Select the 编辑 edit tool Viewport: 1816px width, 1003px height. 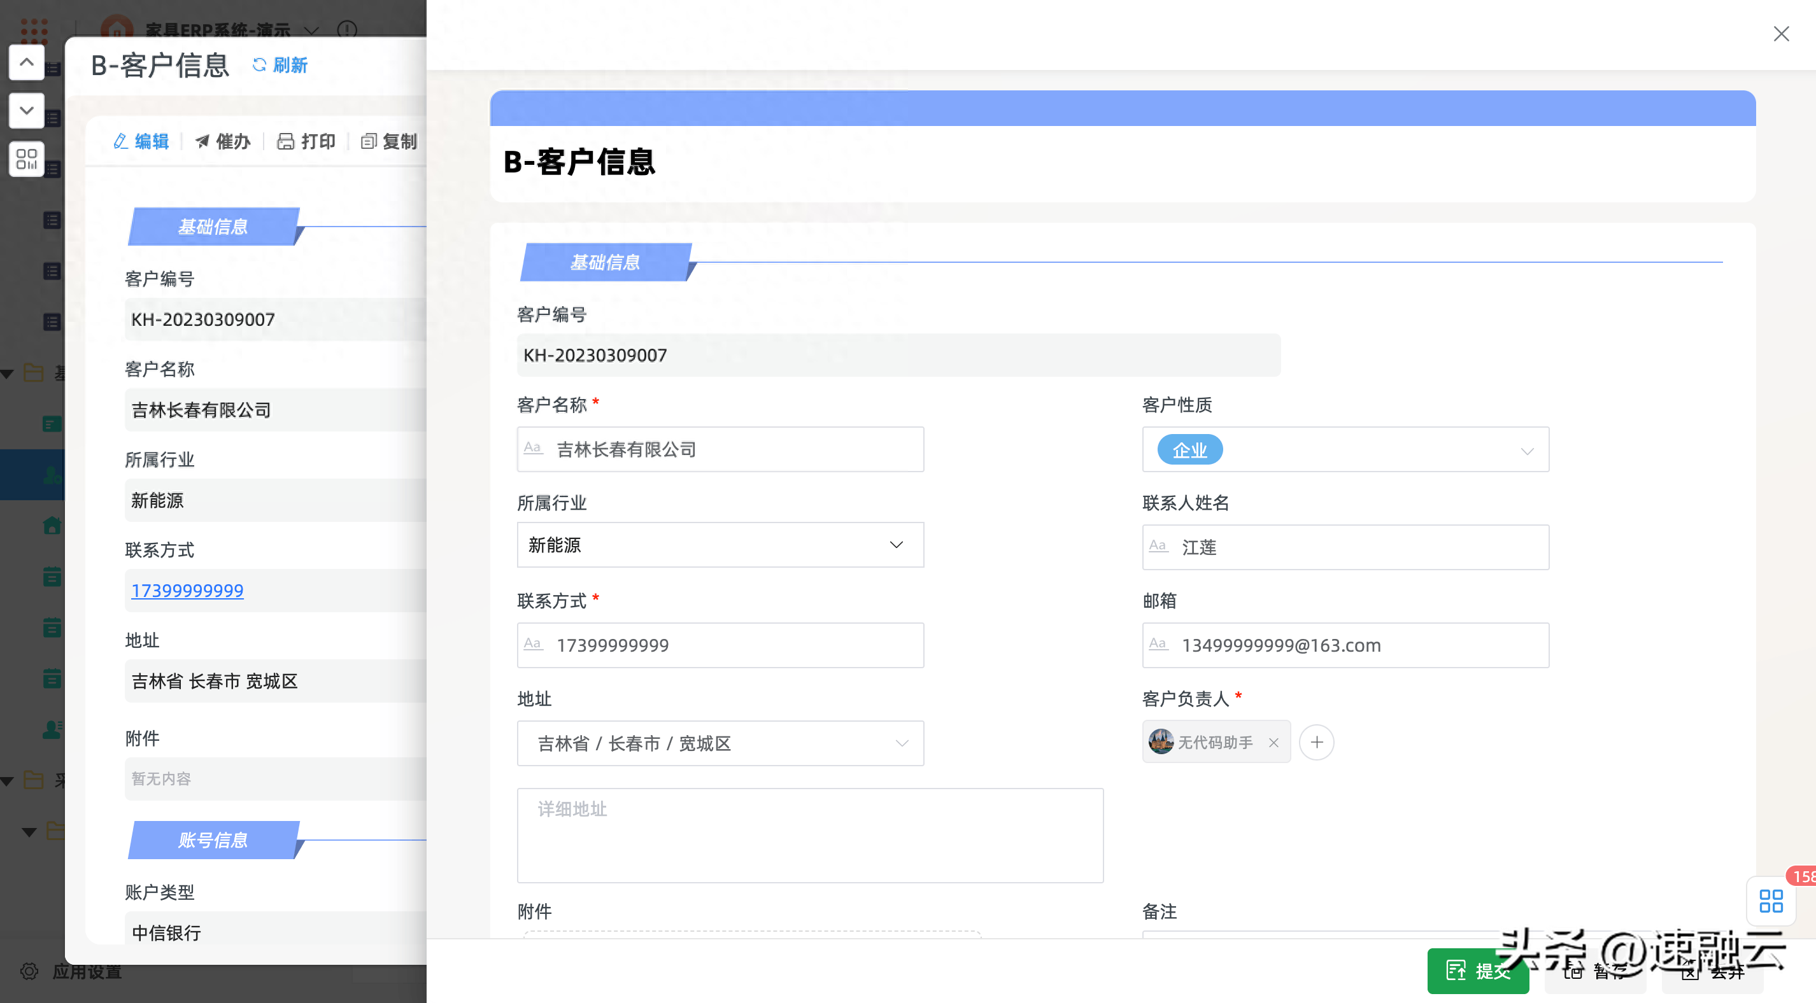click(141, 141)
